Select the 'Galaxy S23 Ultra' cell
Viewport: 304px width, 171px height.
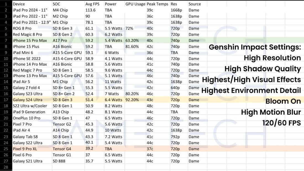(x=32, y=94)
